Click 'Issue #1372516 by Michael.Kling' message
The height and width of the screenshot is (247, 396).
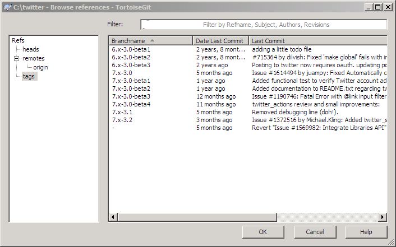pyautogui.click(x=320, y=120)
